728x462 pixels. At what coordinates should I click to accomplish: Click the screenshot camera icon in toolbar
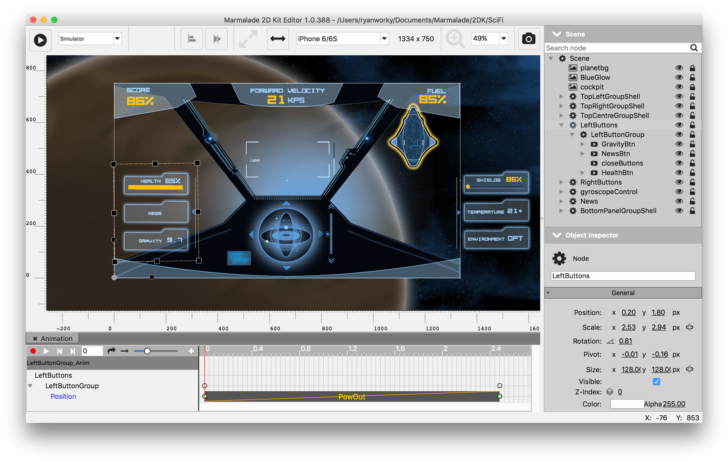click(528, 39)
